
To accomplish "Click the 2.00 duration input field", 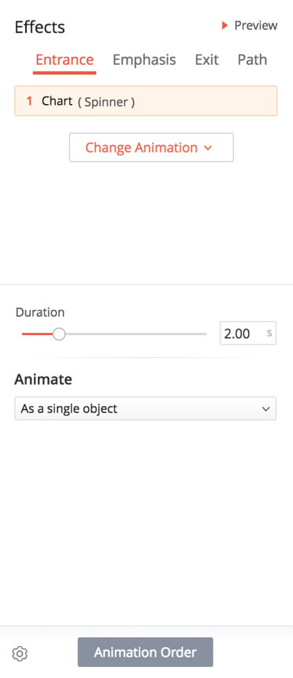I will click(x=247, y=333).
